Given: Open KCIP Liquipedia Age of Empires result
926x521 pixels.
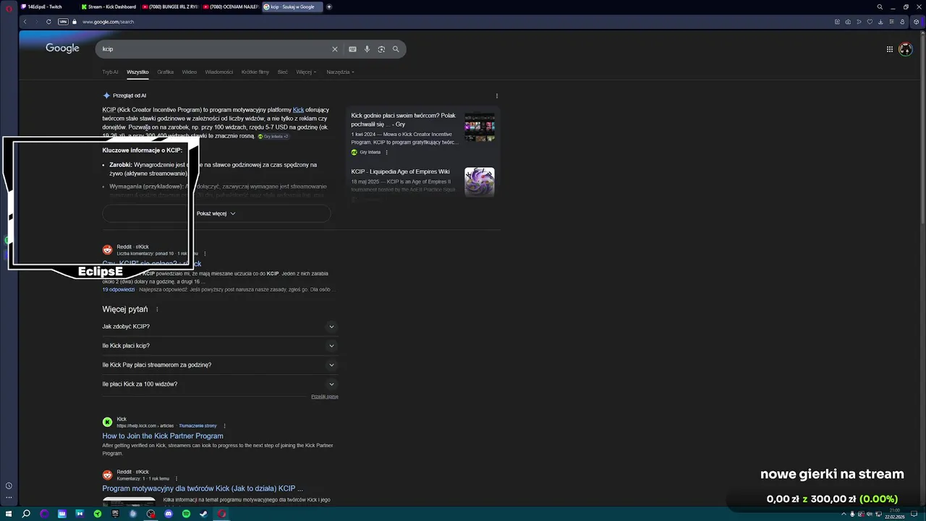Looking at the screenshot, I should click(x=400, y=171).
